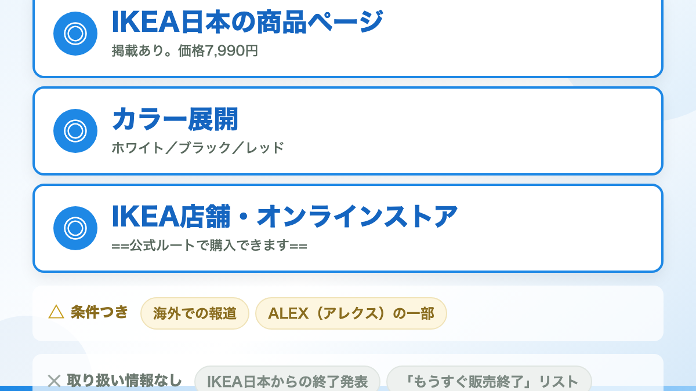Screen dimensions: 696x391
Task: Select the カラー展開 heading
Action: pyautogui.click(x=175, y=119)
